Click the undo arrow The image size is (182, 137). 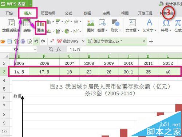(36, 41)
